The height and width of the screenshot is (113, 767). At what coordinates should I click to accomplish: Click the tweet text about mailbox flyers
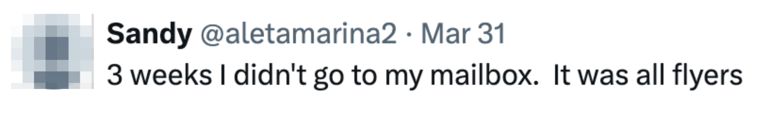[x=424, y=75]
